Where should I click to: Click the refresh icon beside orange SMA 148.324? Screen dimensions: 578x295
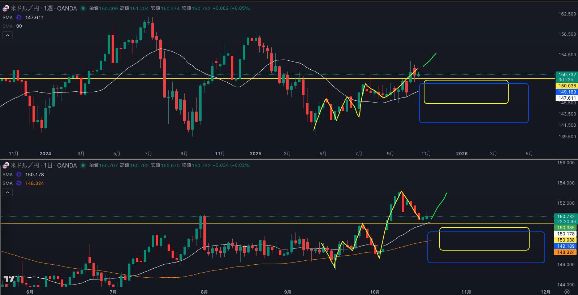pyautogui.click(x=19, y=183)
